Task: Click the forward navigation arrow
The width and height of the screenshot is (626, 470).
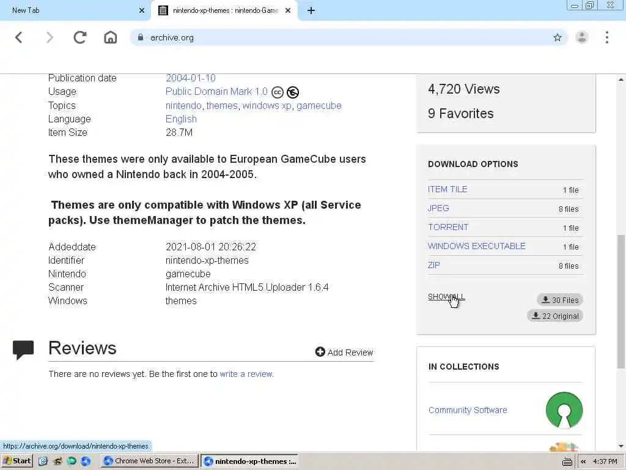Action: (x=50, y=37)
